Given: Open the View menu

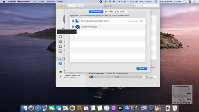Looking at the screenshot, I should coord(42,2).
